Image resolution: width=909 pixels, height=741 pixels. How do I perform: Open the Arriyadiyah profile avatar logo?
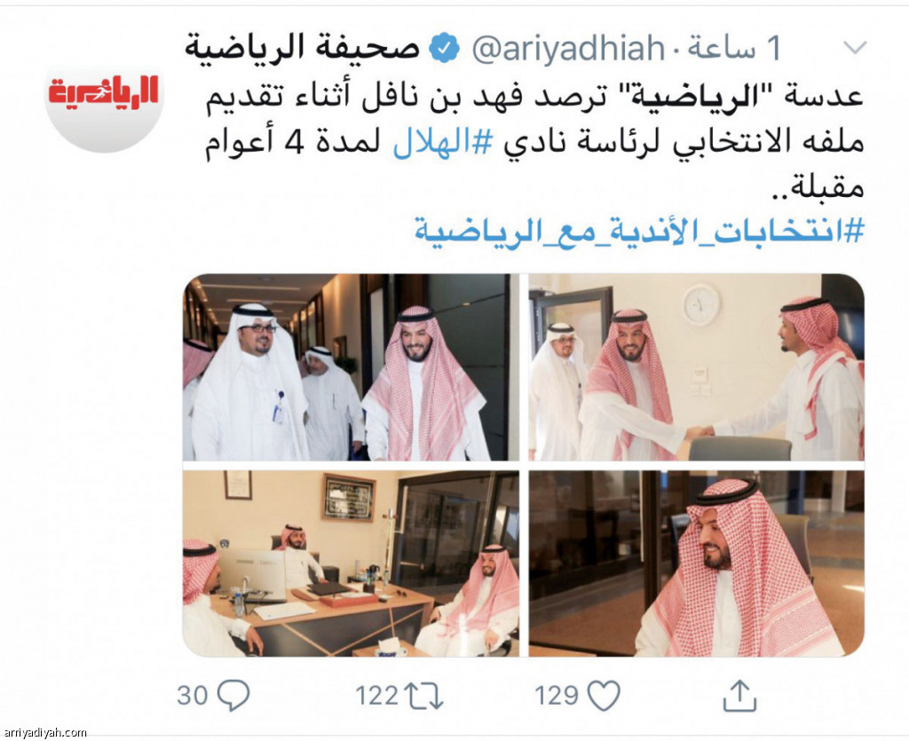point(104,94)
